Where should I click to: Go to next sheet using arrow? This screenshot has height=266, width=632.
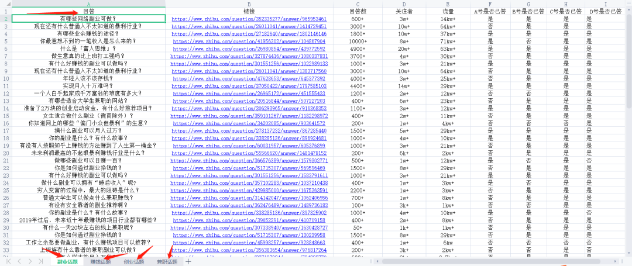29,261
